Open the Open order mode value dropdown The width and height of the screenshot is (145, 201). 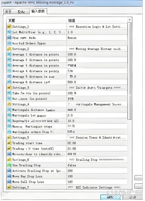97,38
